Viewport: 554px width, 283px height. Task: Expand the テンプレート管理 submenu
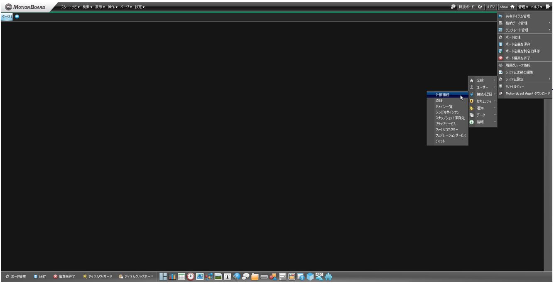click(517, 30)
